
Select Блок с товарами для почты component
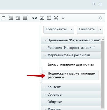tap(71, 65)
